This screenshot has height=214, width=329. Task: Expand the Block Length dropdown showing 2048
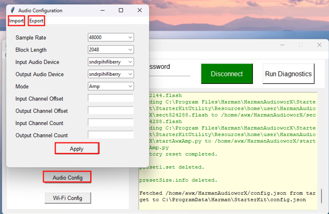111,49
